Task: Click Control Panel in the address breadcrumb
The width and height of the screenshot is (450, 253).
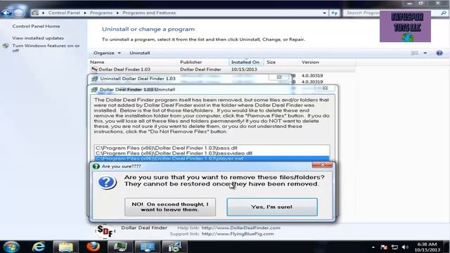Action: [64, 13]
